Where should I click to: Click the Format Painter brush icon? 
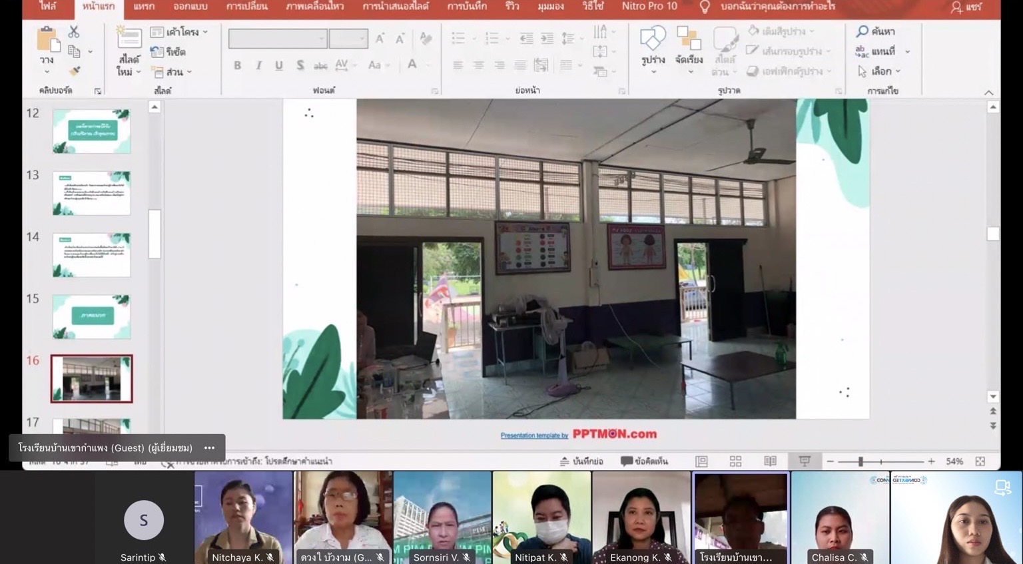click(75, 71)
